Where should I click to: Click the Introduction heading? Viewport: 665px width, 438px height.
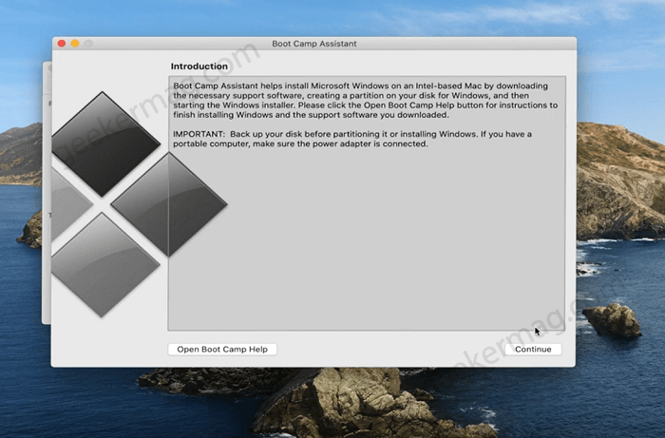pyautogui.click(x=199, y=67)
